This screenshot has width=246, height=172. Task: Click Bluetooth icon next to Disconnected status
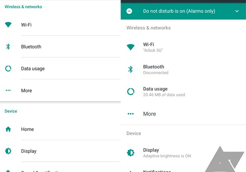tap(130, 69)
